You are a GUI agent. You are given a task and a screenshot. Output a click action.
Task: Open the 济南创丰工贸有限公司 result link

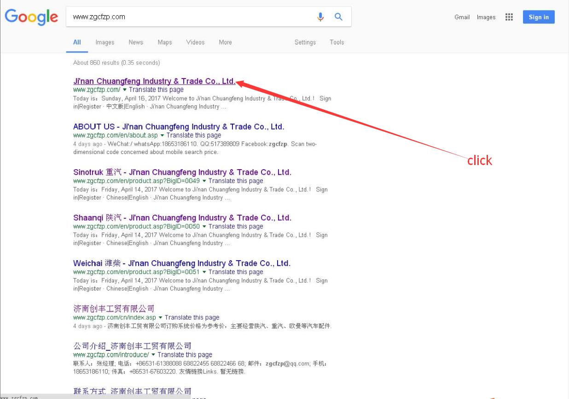114,308
